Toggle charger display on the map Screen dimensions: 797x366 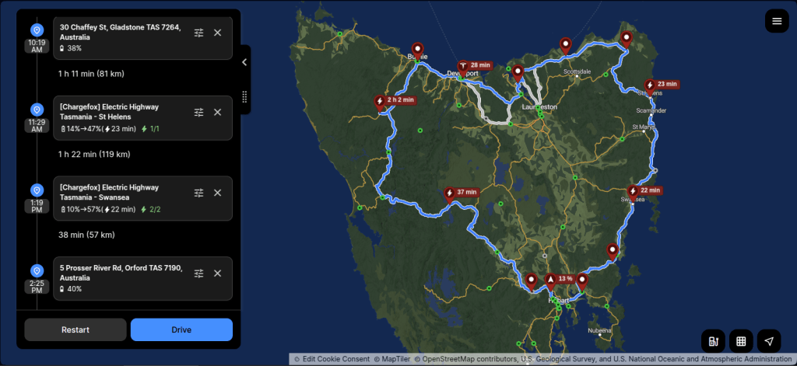[x=714, y=340]
